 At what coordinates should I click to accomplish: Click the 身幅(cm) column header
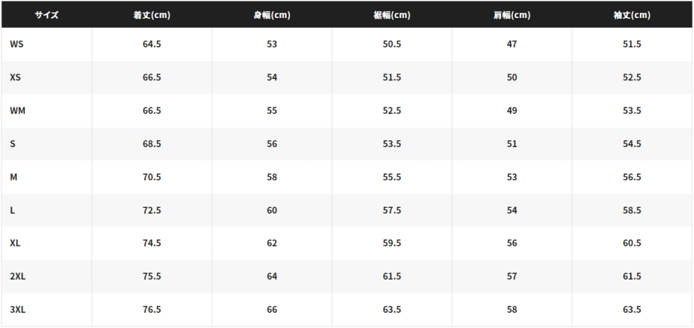[272, 15]
